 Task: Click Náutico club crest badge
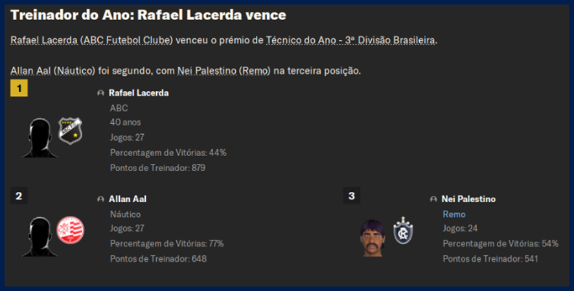tap(70, 231)
